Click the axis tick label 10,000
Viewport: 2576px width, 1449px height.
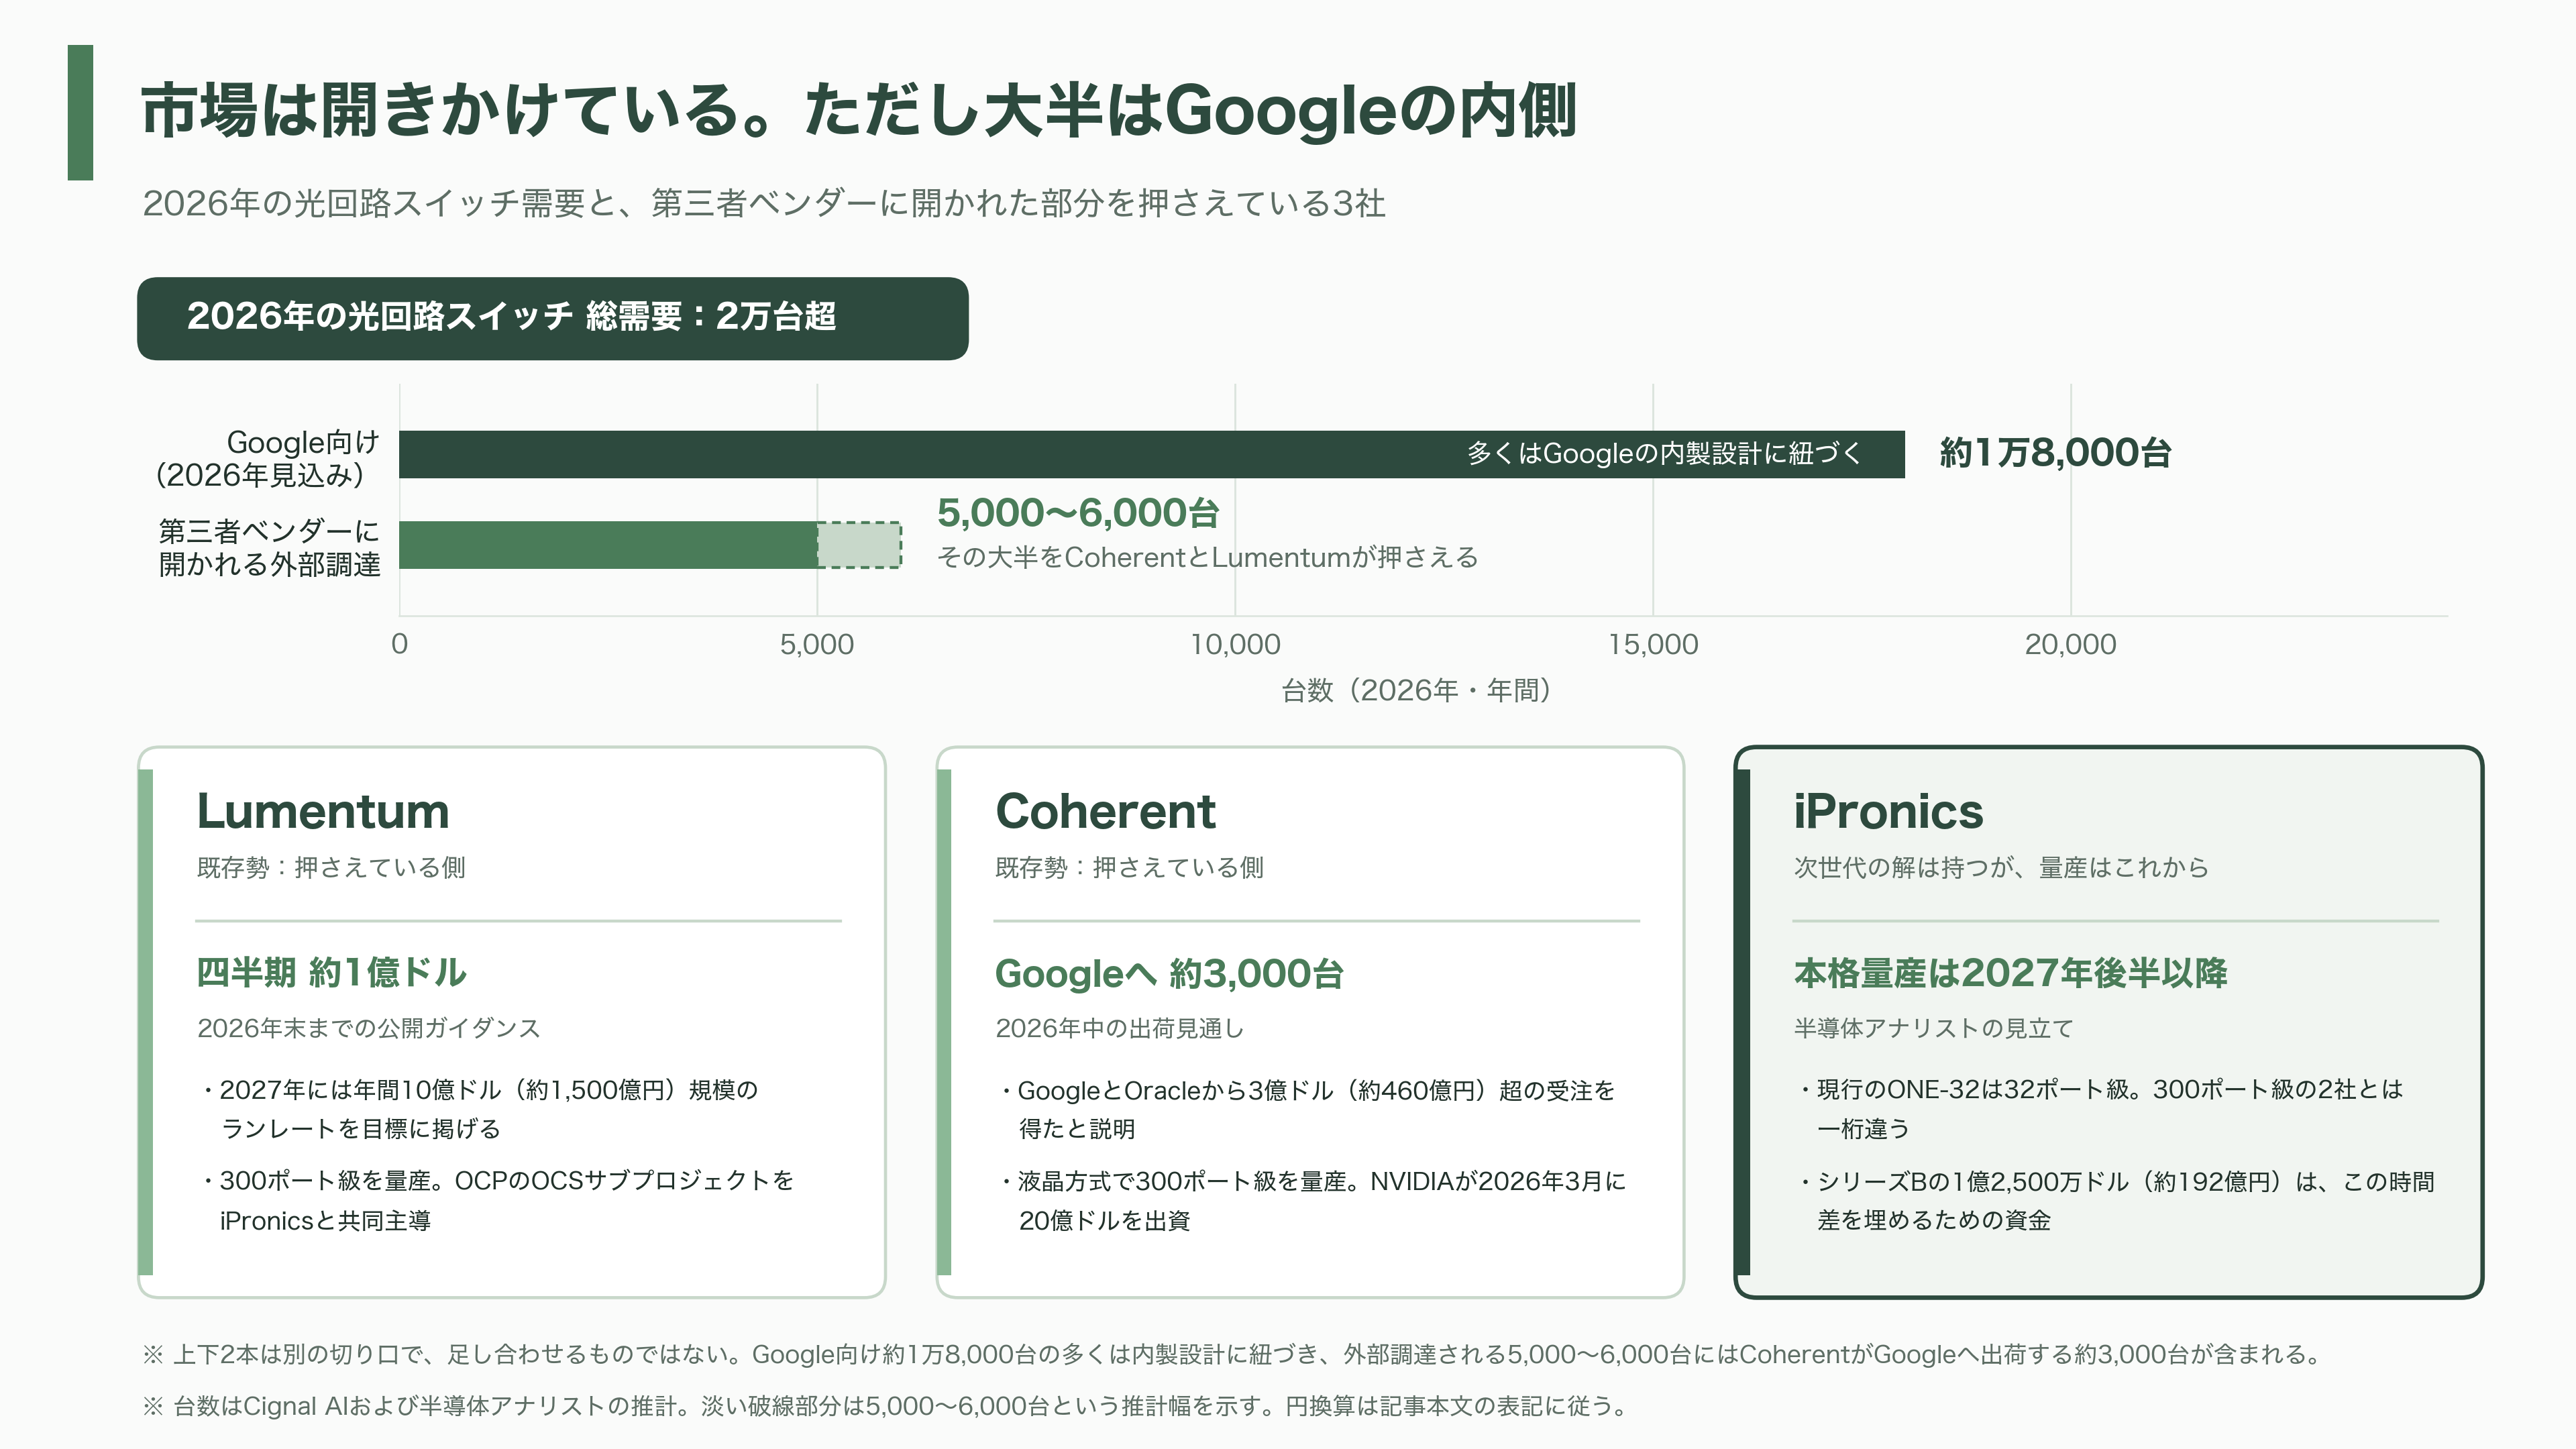(1235, 644)
